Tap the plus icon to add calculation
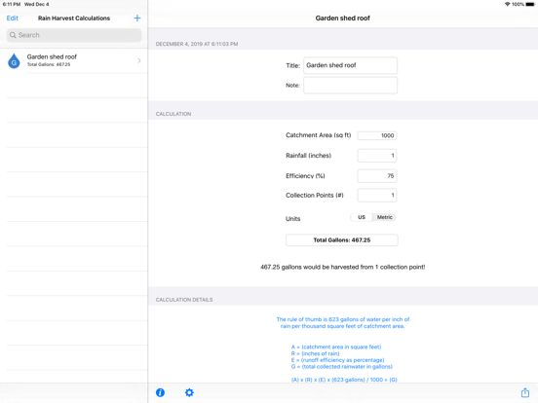 click(x=137, y=18)
